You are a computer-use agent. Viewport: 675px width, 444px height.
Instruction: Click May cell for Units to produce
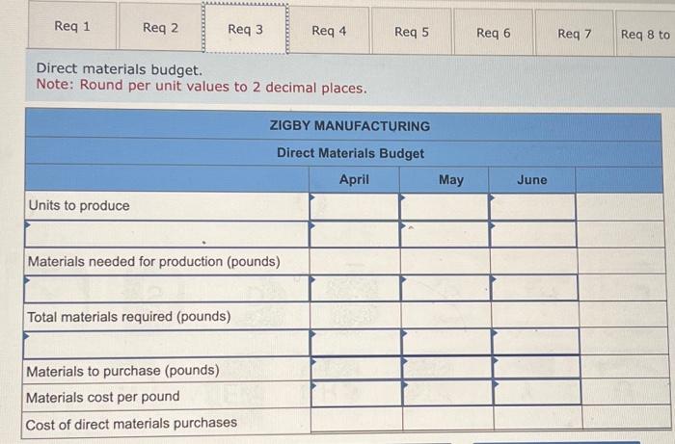pyautogui.click(x=444, y=207)
